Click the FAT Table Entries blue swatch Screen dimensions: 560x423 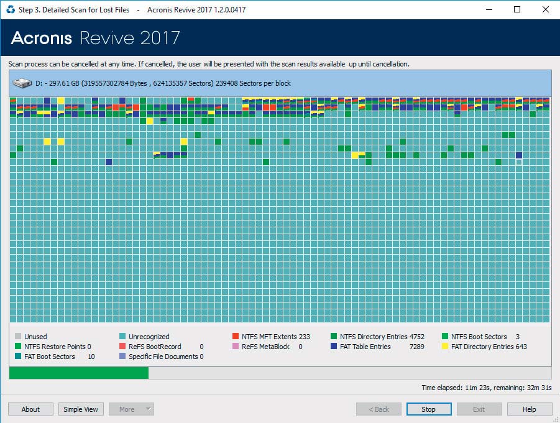(x=334, y=346)
